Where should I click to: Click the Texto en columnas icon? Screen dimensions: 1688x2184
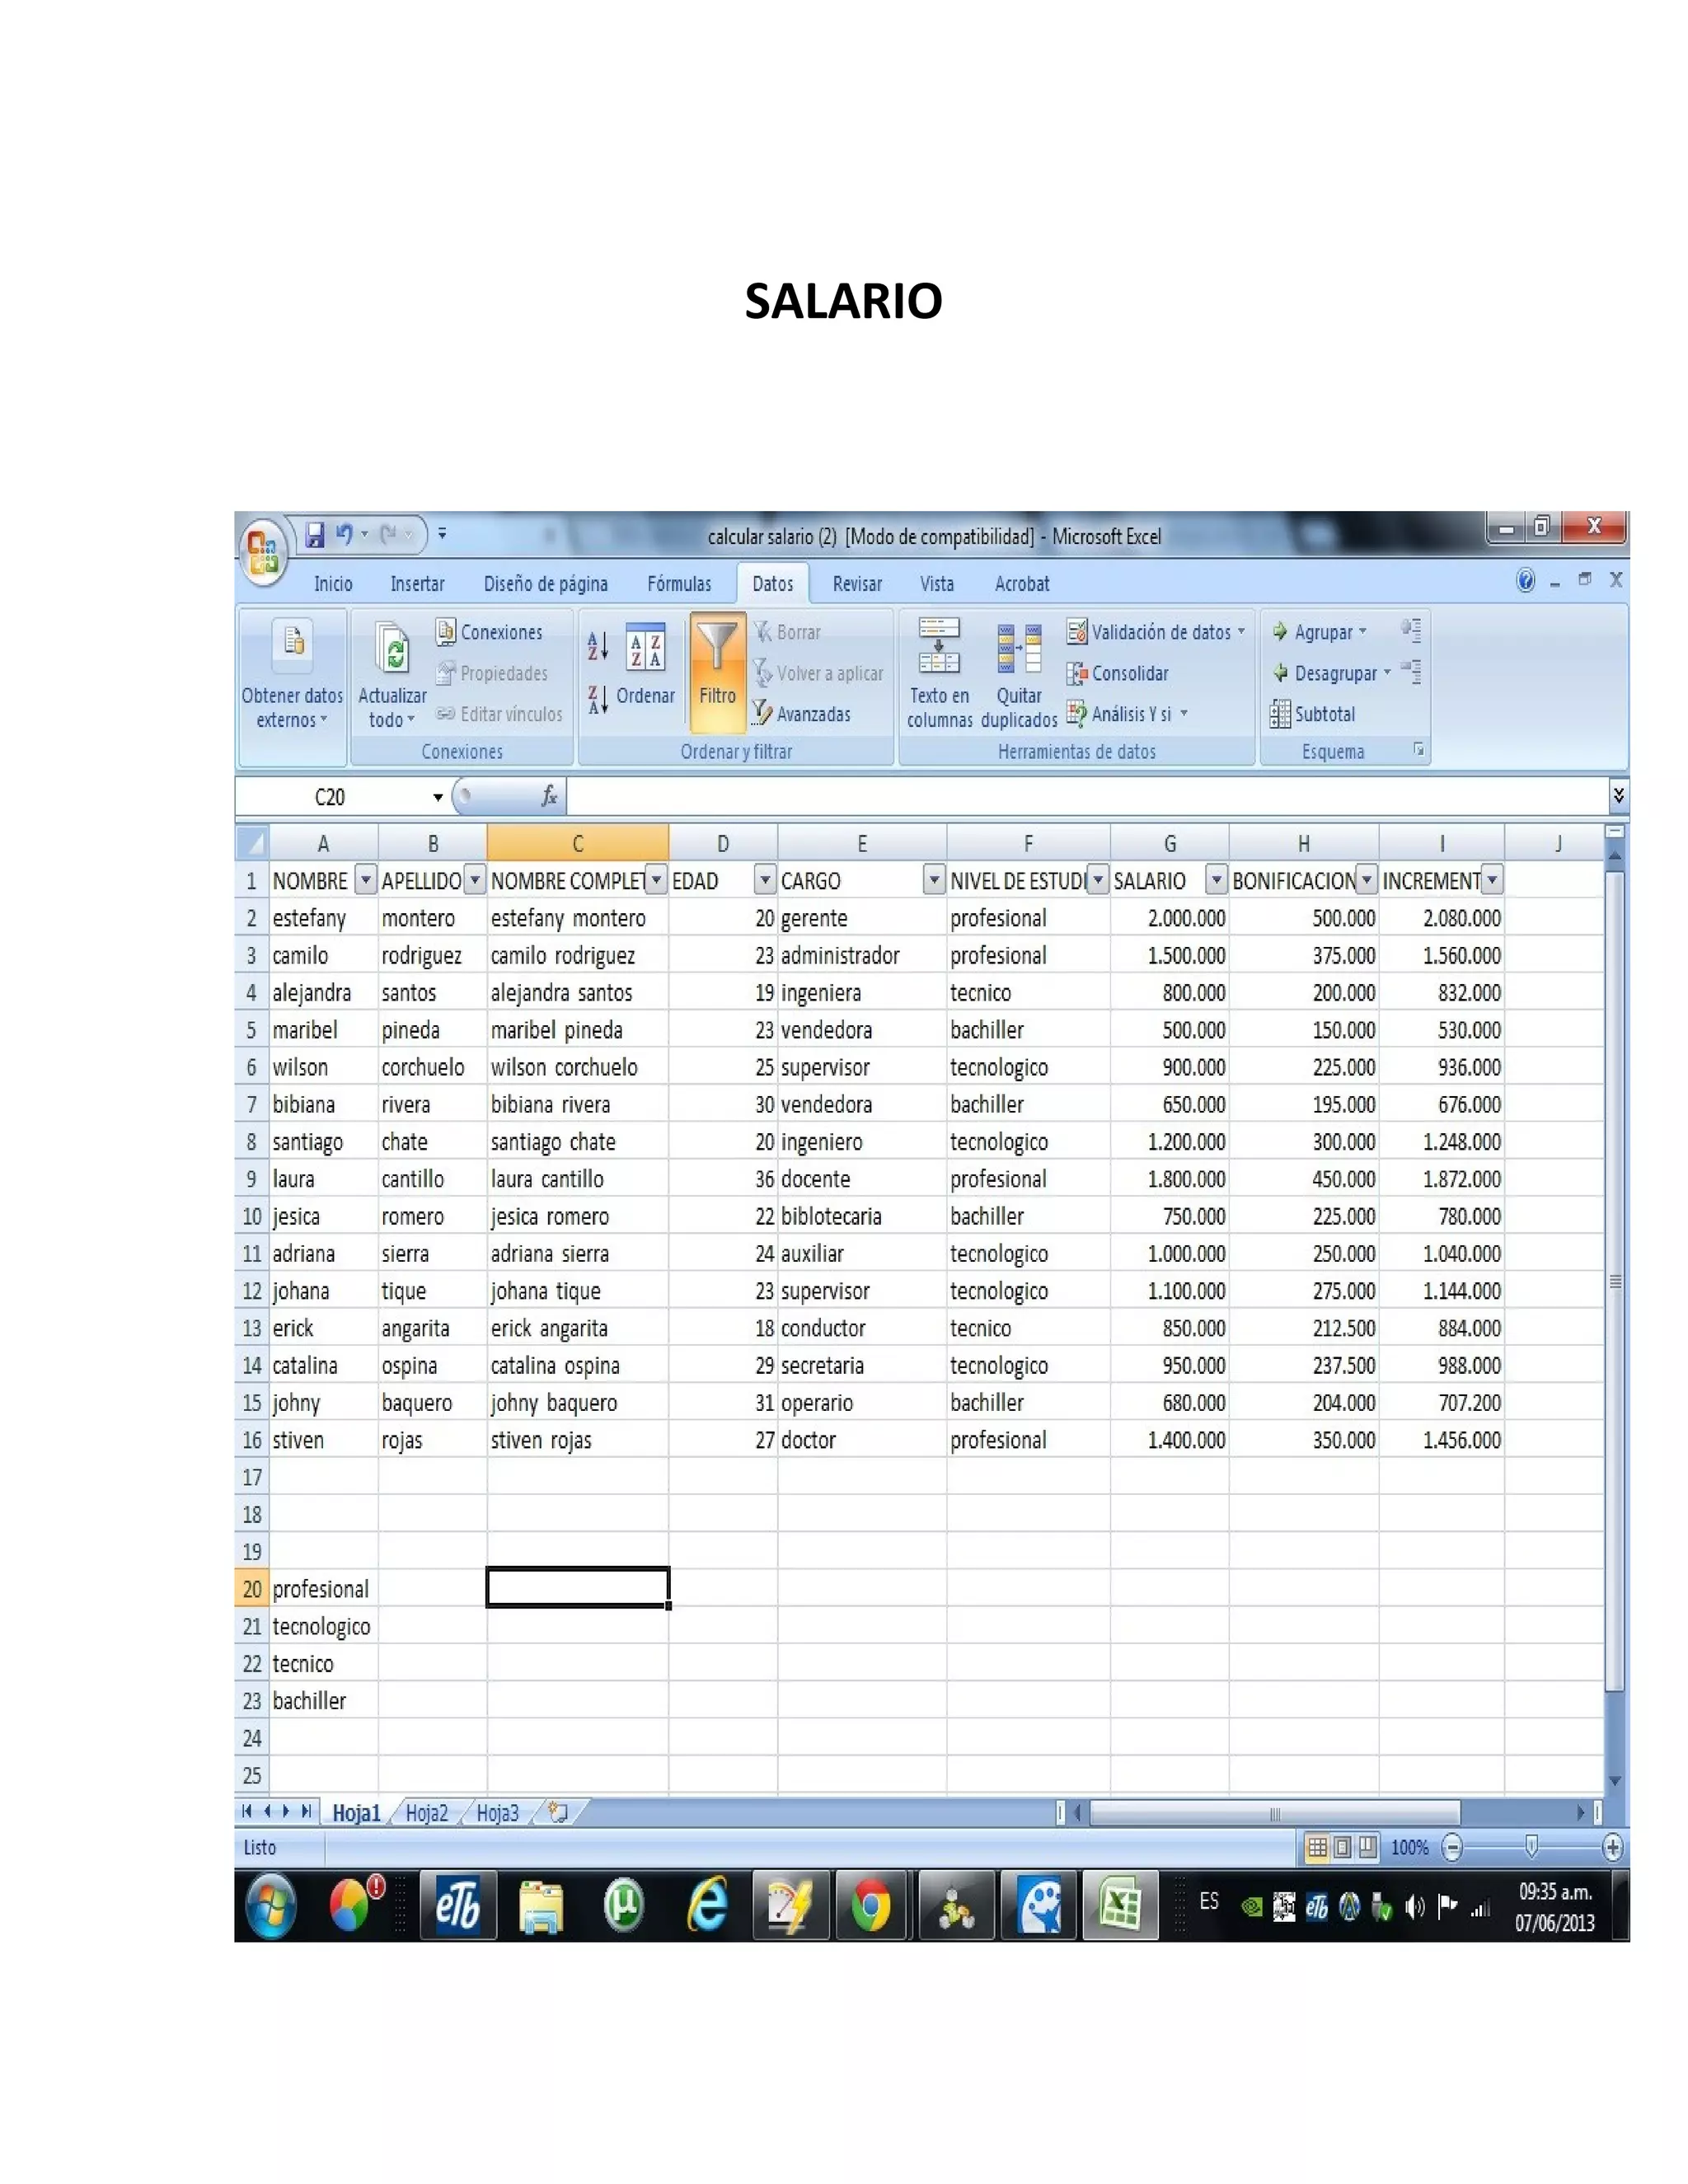[938, 647]
